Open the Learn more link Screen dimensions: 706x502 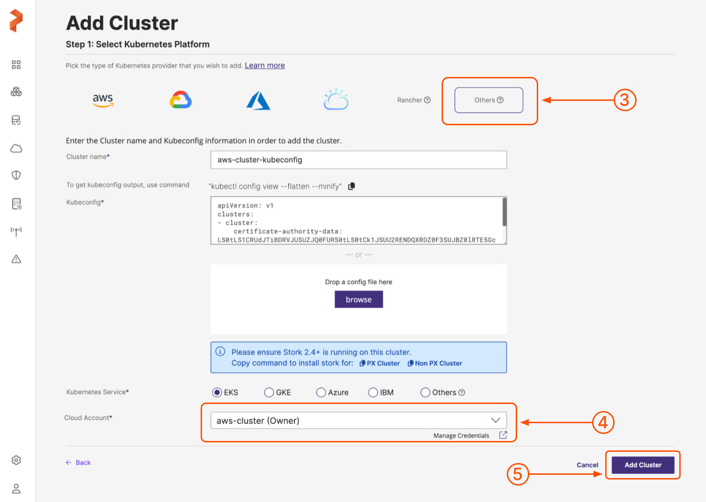(x=264, y=65)
